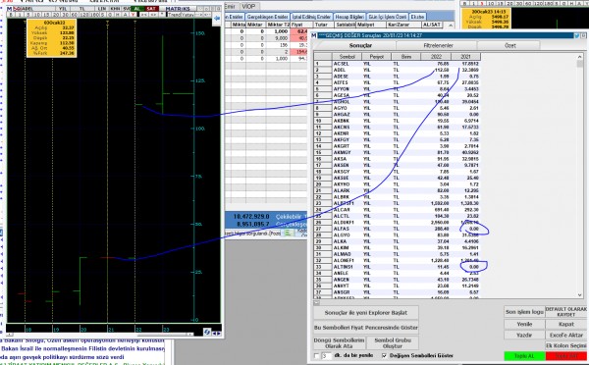Click the blue left-arrow icon on chart
This screenshot has width=589, height=365.
(x=217, y=18)
